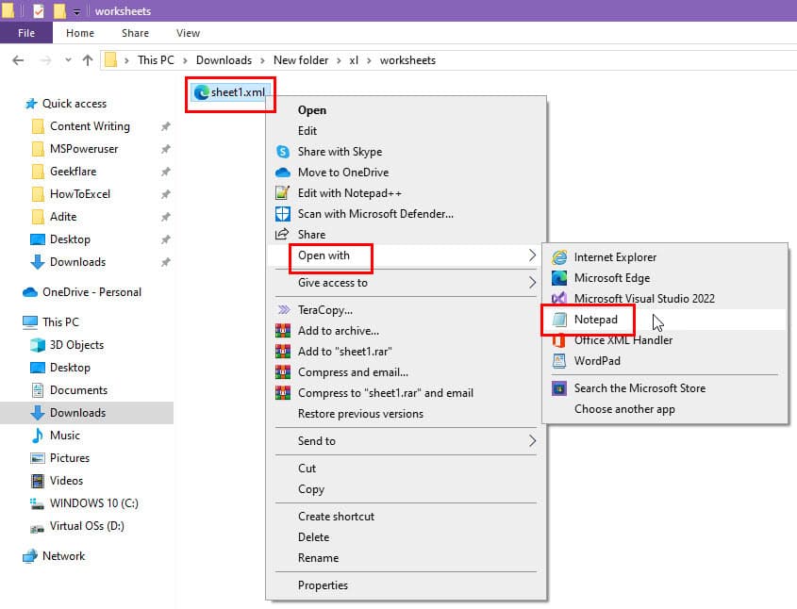The image size is (797, 609).
Task: Unpin Content Writing via its pin icon
Action: (x=166, y=126)
